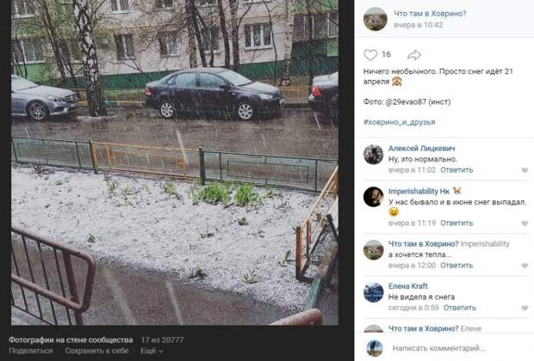Viewport: 534px width, 361px height.
Task: Open hashtag #ховрино_и_друзья
Action: point(399,122)
